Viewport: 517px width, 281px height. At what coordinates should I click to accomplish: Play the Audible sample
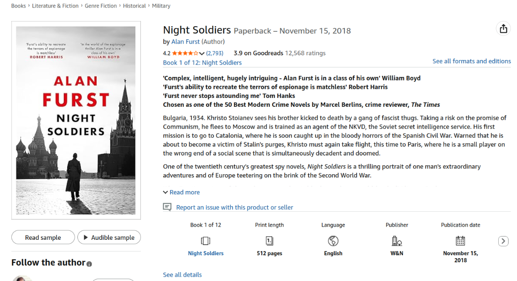pyautogui.click(x=109, y=237)
